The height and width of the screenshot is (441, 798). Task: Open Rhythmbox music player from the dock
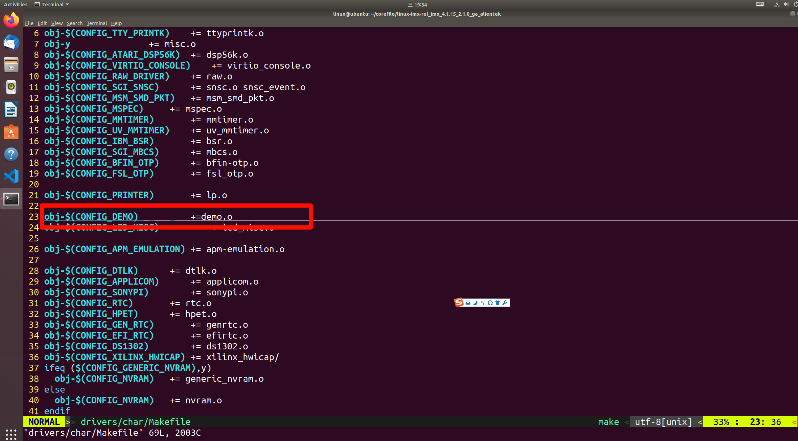11,87
